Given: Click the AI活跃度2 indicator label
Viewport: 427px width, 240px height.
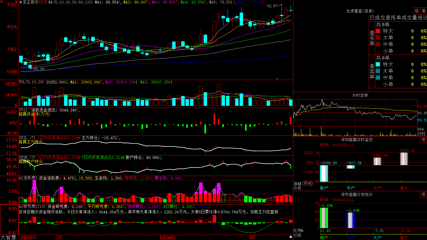Looking at the screenshot, I should pos(28,178).
